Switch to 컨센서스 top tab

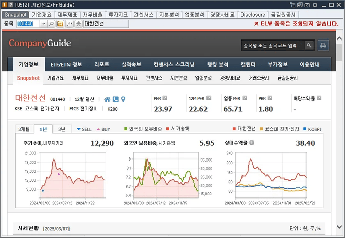click(x=144, y=15)
